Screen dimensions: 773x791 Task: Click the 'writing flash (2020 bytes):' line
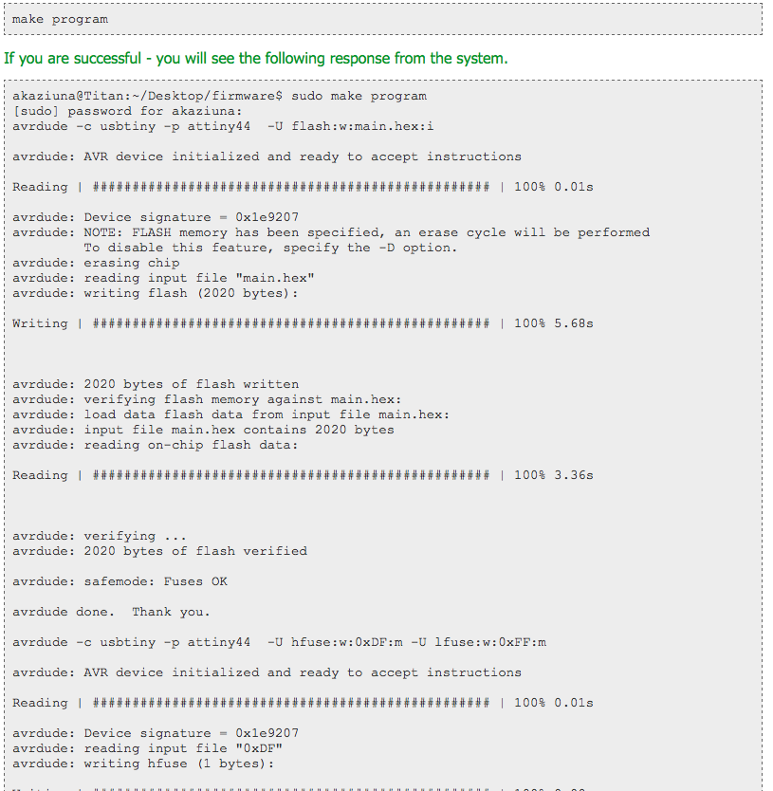(156, 293)
